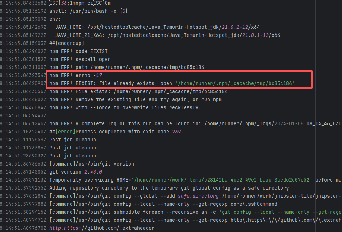Select the 'npm ERR! syscall open' line
Screen dimensions: 342x232
click(x=80, y=59)
